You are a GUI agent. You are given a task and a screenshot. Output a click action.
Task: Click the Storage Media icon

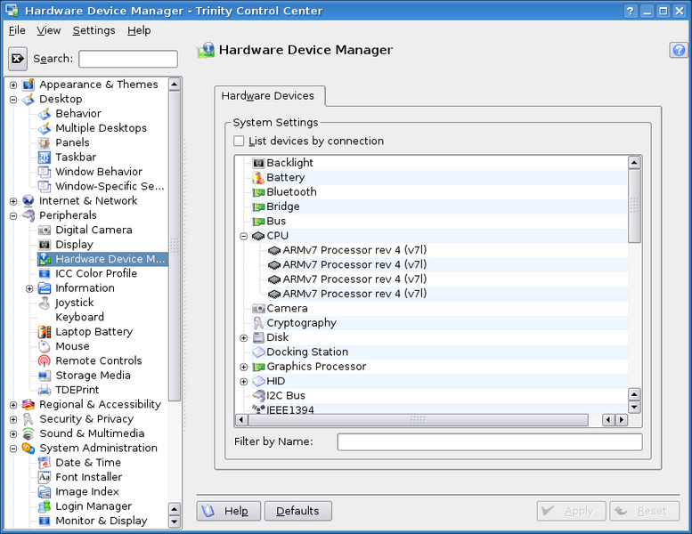45,376
